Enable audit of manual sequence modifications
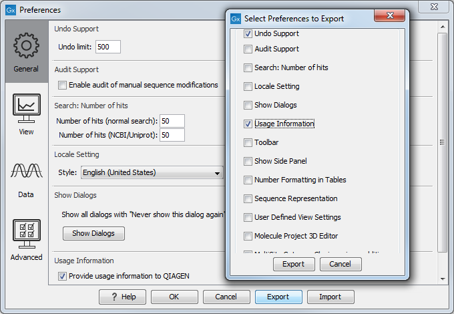 tap(63, 85)
